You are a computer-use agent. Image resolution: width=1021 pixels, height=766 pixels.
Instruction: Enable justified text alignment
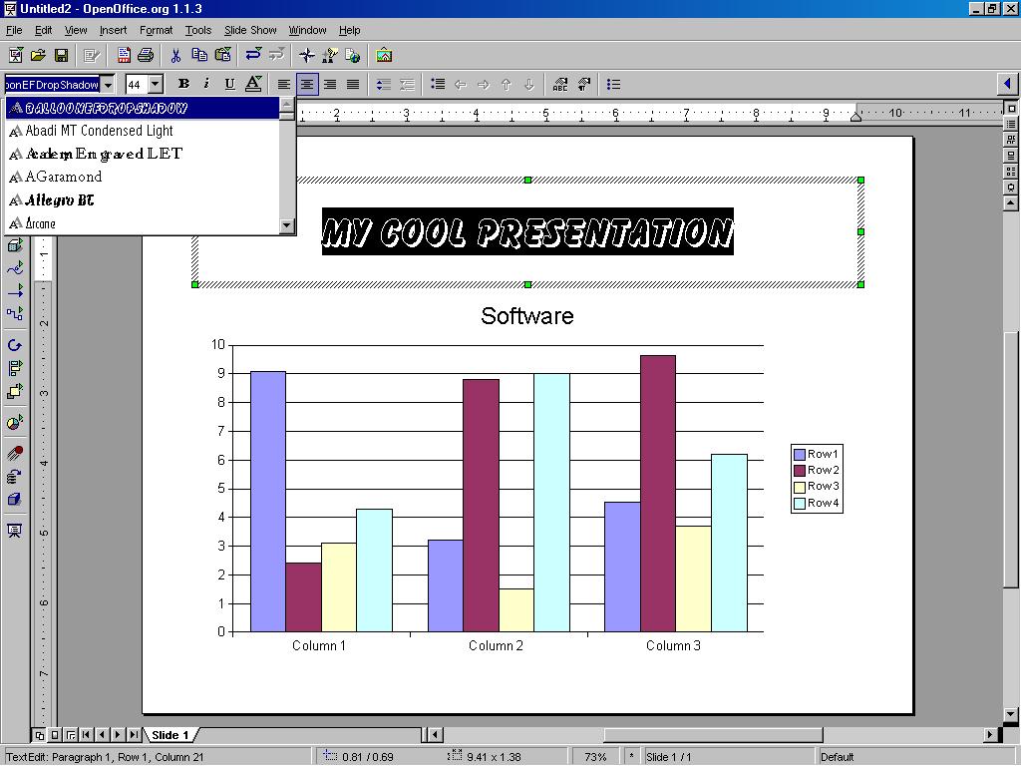352,84
